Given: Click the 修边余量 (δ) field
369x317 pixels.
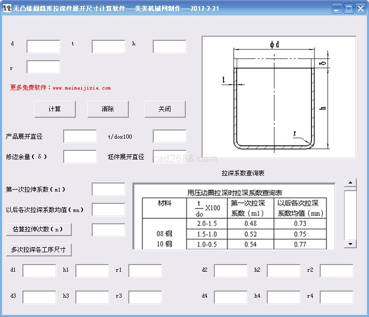Looking at the screenshot, I should [80, 156].
